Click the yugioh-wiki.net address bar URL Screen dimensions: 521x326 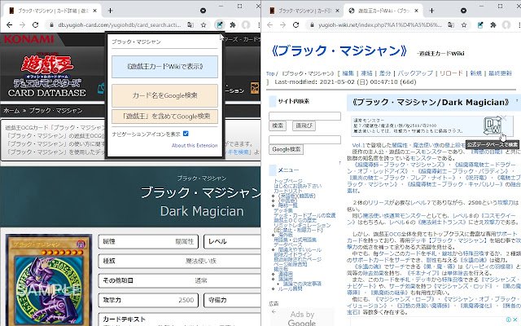[380, 25]
